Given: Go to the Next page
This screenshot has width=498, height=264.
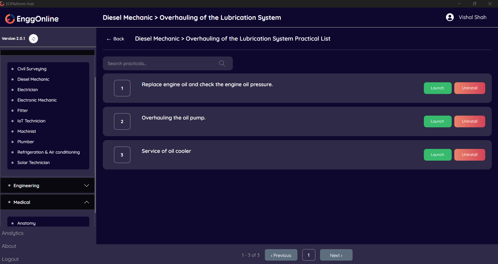Looking at the screenshot, I should [x=336, y=255].
